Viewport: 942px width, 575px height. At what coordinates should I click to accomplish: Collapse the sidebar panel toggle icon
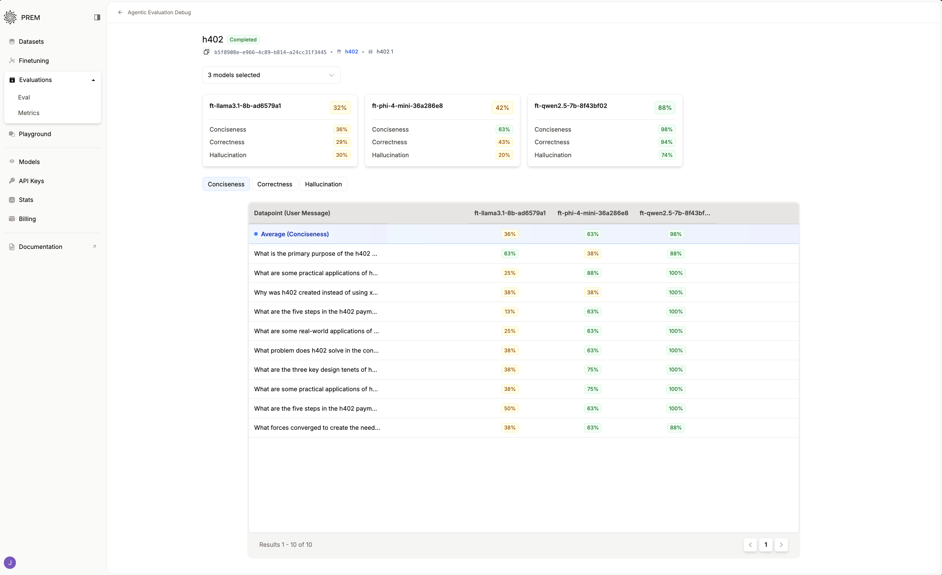97,17
